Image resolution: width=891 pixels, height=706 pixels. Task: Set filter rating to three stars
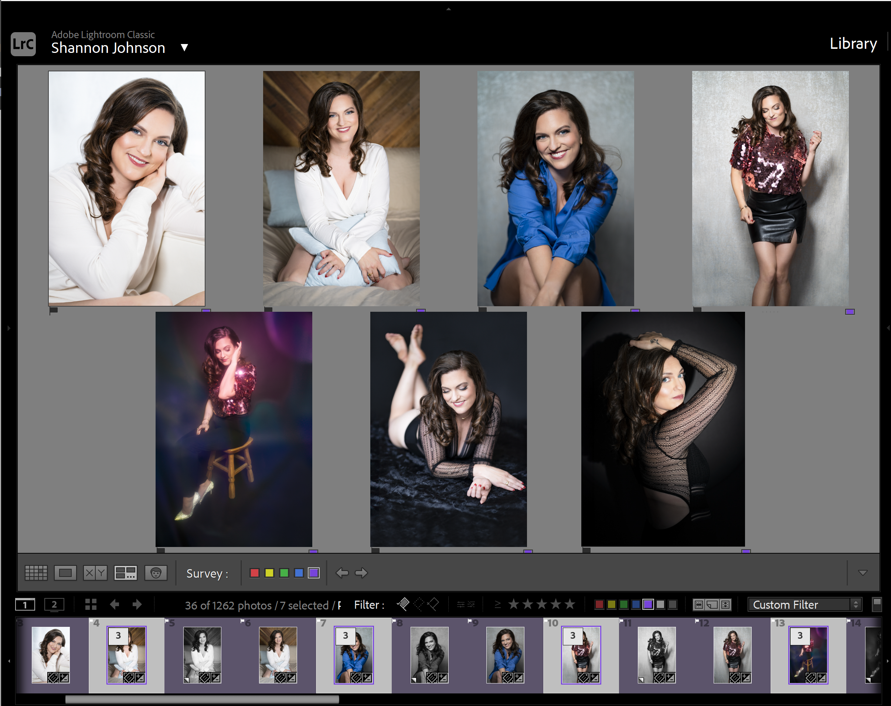click(541, 604)
